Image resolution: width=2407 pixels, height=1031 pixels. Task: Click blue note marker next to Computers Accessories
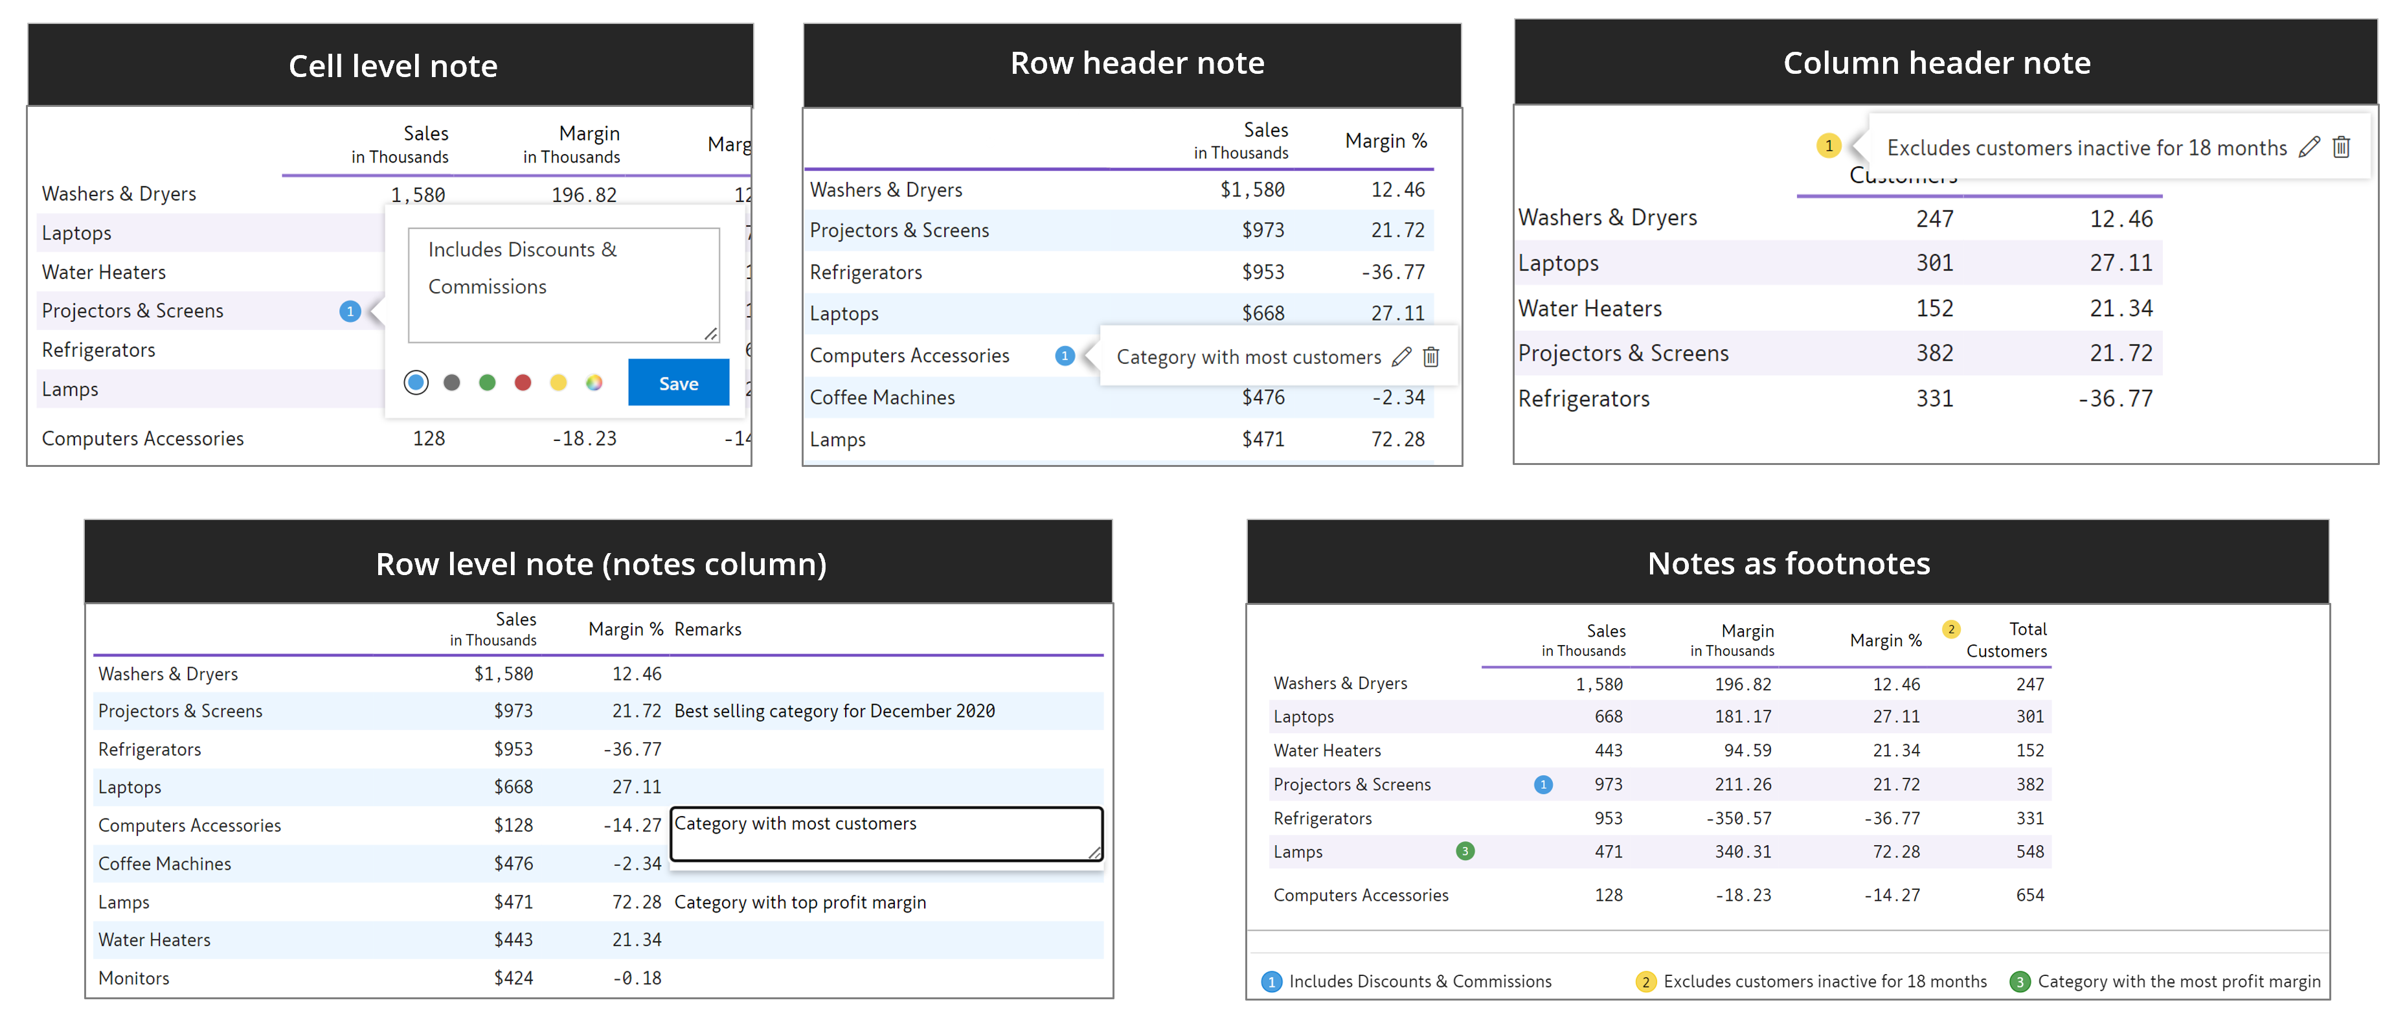1065,355
